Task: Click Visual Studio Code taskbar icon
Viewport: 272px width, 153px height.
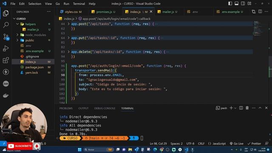Action: (186, 150)
